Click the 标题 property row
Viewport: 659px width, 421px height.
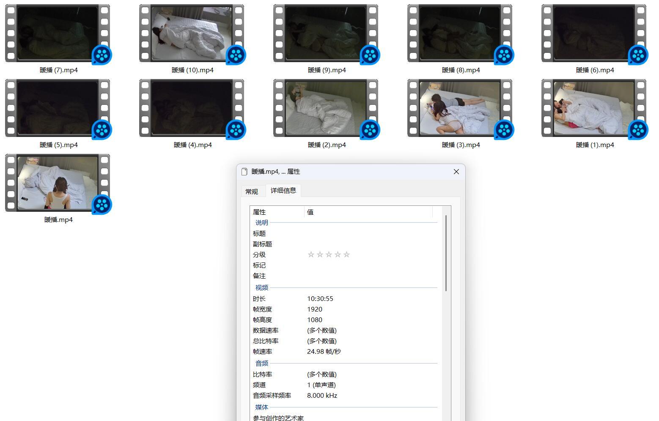click(x=345, y=233)
